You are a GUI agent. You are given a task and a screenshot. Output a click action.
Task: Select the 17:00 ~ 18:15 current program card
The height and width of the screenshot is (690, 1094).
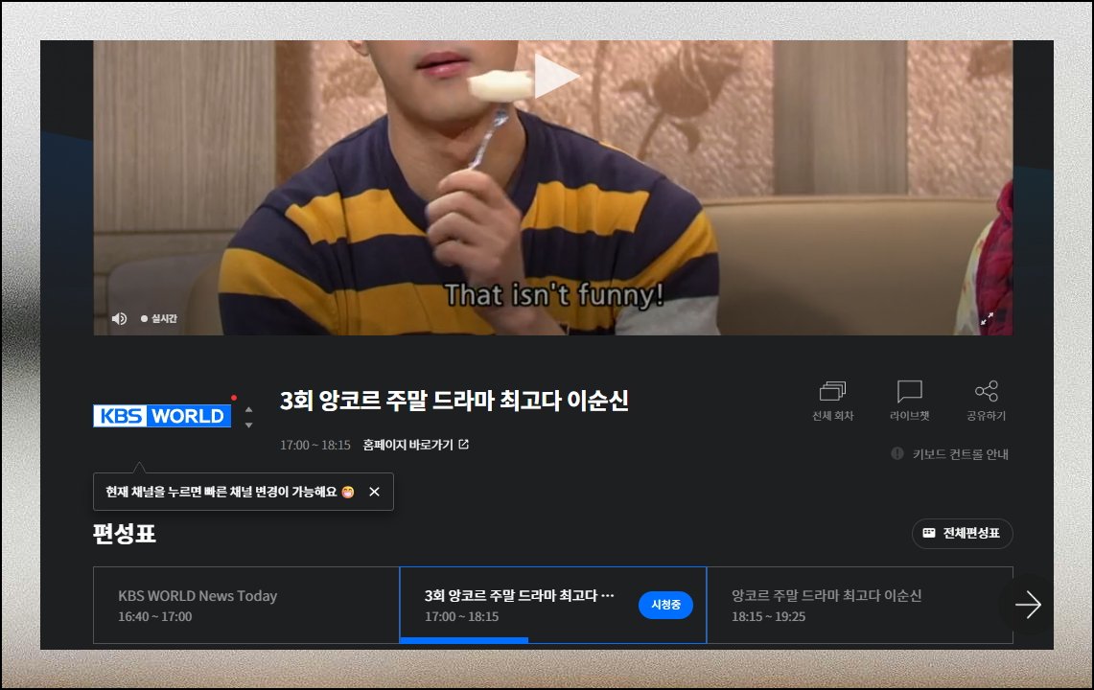553,605
